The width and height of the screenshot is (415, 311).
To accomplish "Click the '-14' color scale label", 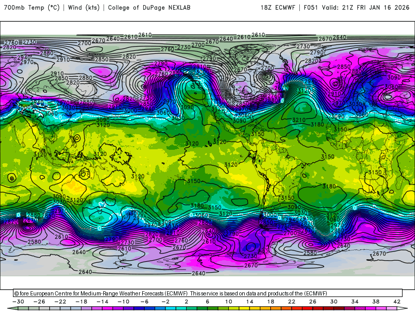I will [102, 302].
